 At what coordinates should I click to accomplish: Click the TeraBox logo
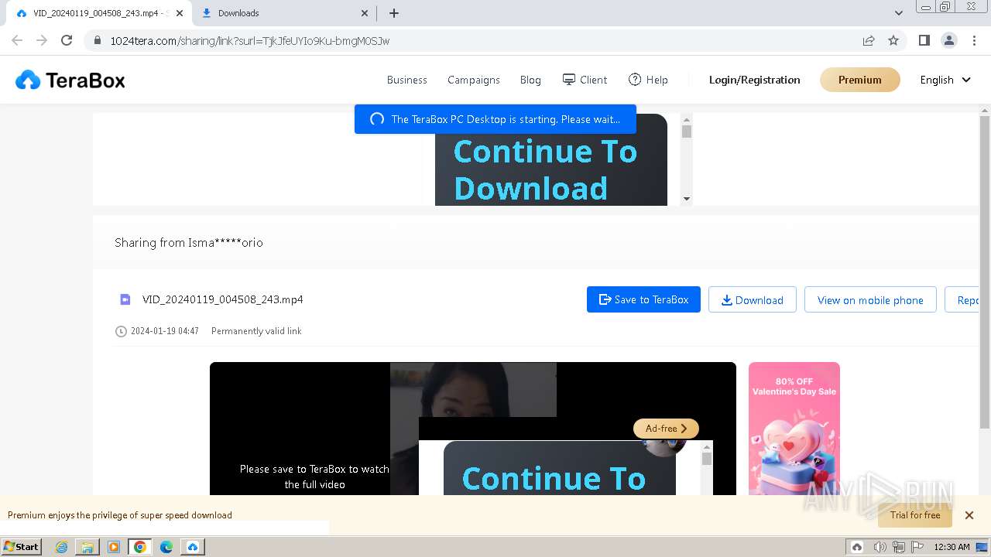(x=70, y=80)
